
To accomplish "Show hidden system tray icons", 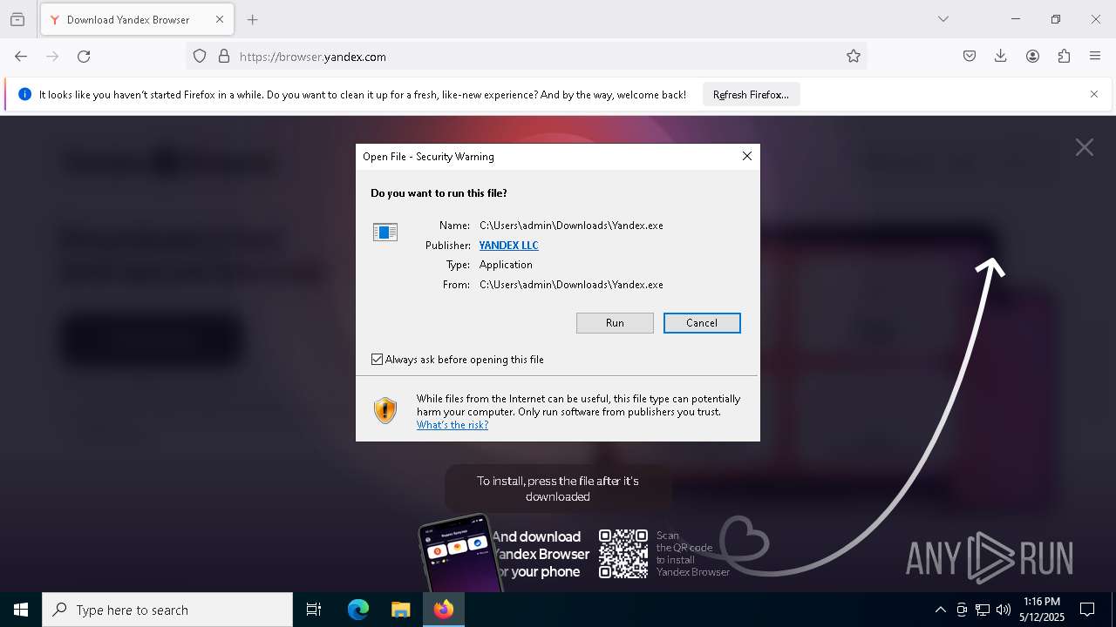I will [940, 610].
